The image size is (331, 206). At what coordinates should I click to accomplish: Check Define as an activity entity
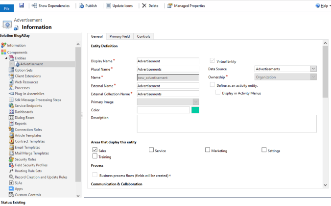point(213,84)
